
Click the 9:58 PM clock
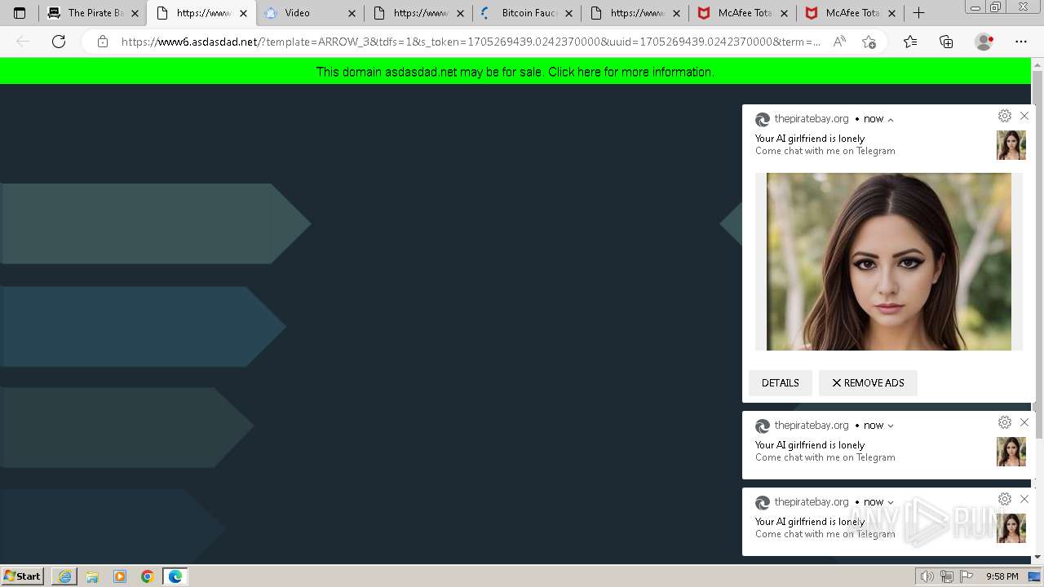(x=1002, y=576)
